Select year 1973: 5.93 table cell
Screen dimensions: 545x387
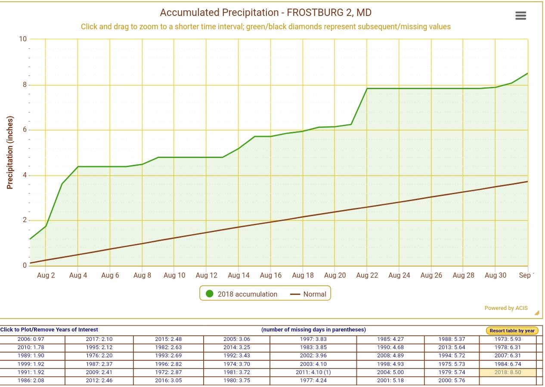pyautogui.click(x=508, y=339)
